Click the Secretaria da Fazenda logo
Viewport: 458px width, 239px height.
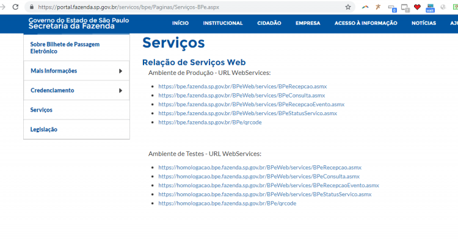(79, 23)
